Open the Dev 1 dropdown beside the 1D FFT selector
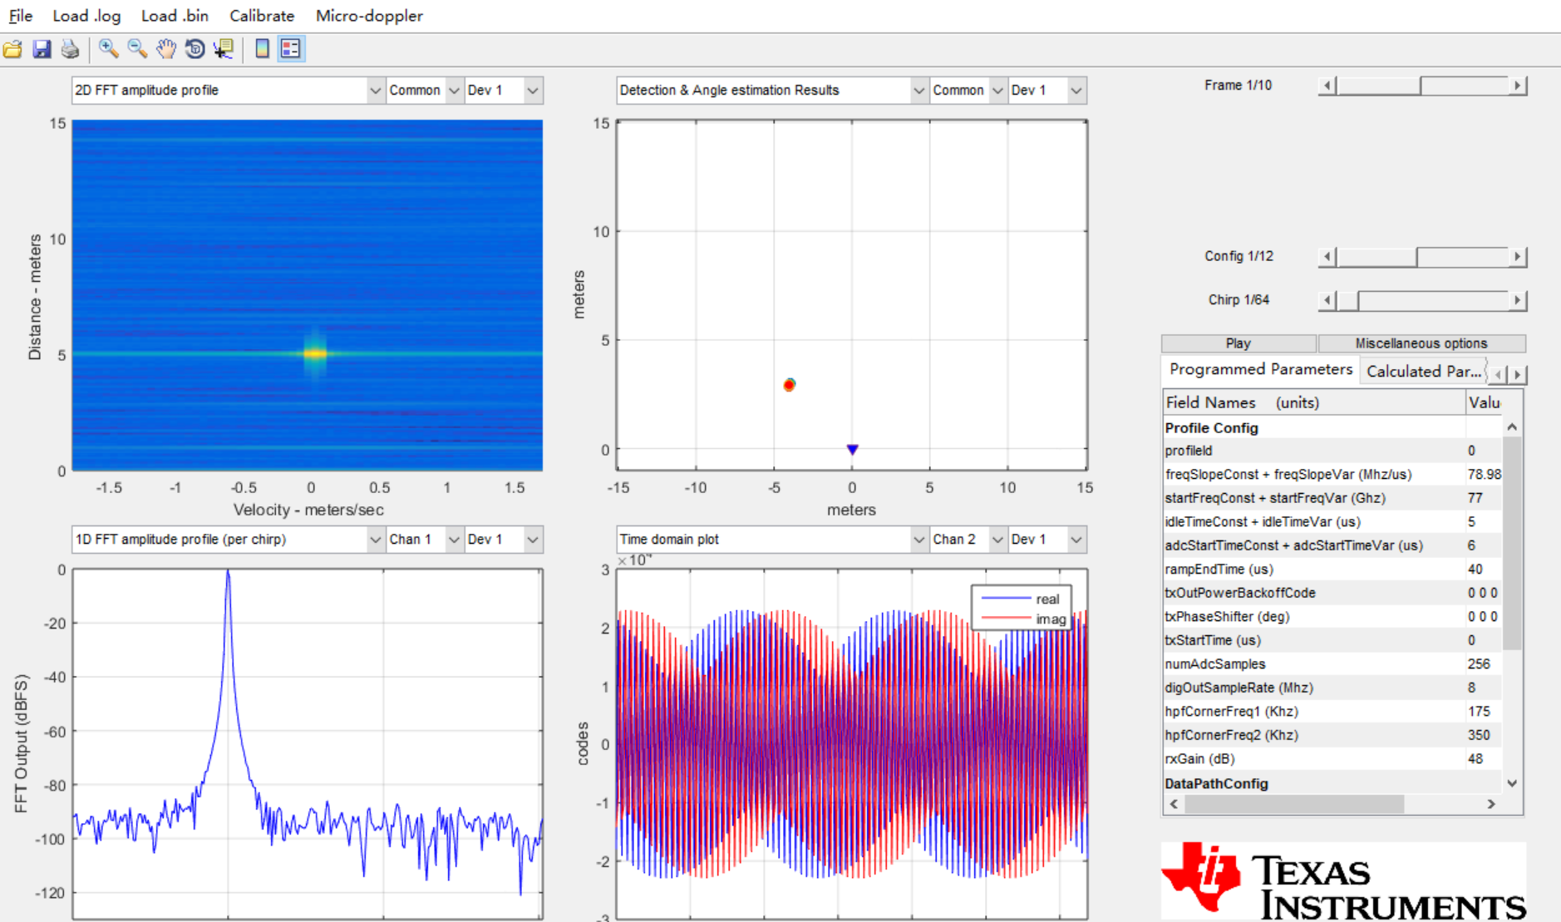 click(503, 539)
